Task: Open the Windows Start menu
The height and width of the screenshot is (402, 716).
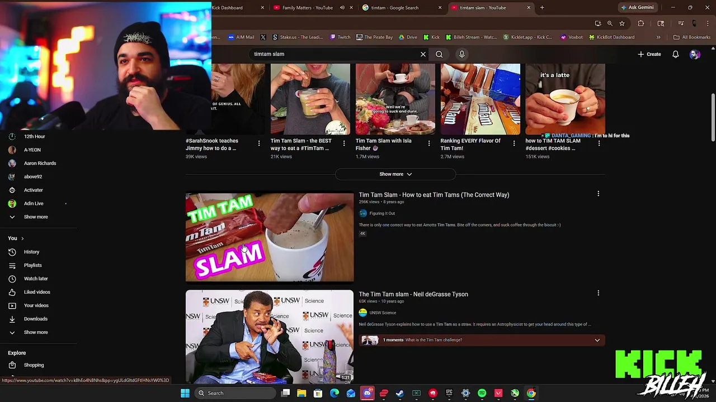Action: [185, 393]
